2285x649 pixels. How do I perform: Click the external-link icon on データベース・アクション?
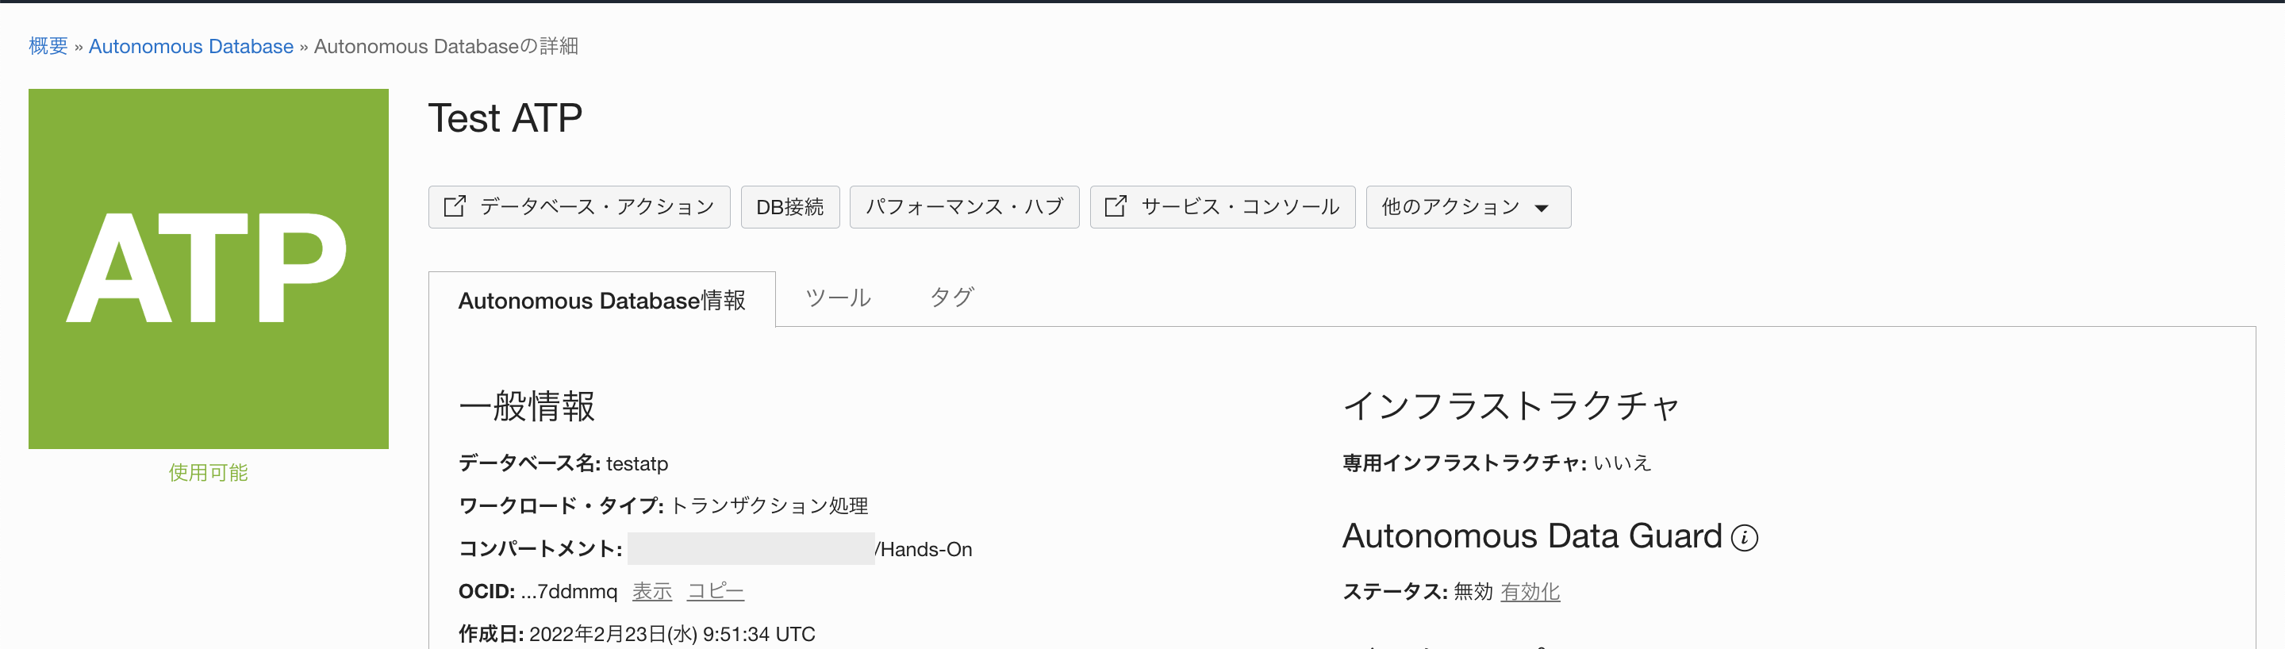point(455,205)
